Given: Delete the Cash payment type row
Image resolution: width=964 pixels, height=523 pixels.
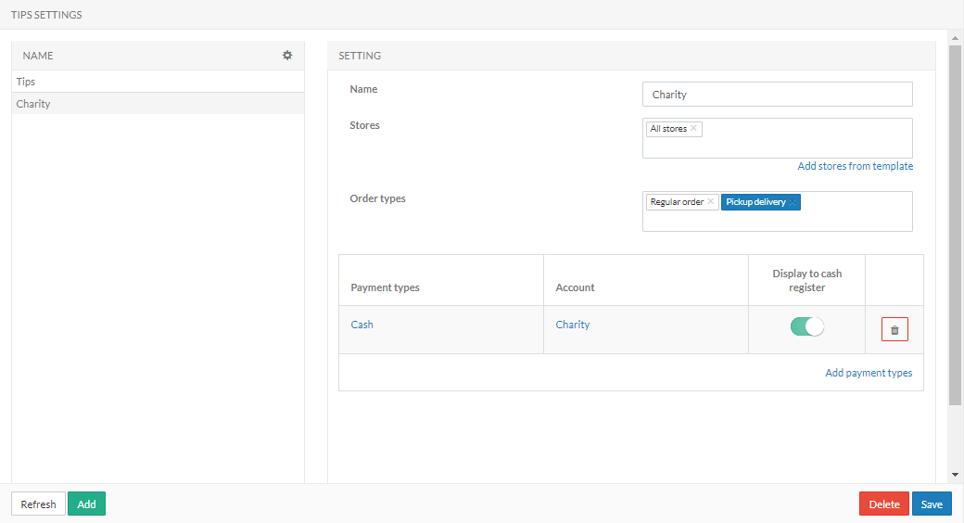Looking at the screenshot, I should (894, 330).
